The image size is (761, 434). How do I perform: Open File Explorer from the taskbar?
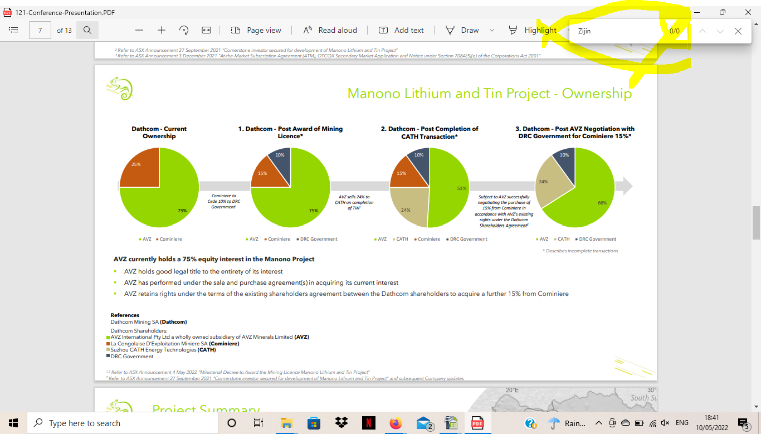[286, 423]
